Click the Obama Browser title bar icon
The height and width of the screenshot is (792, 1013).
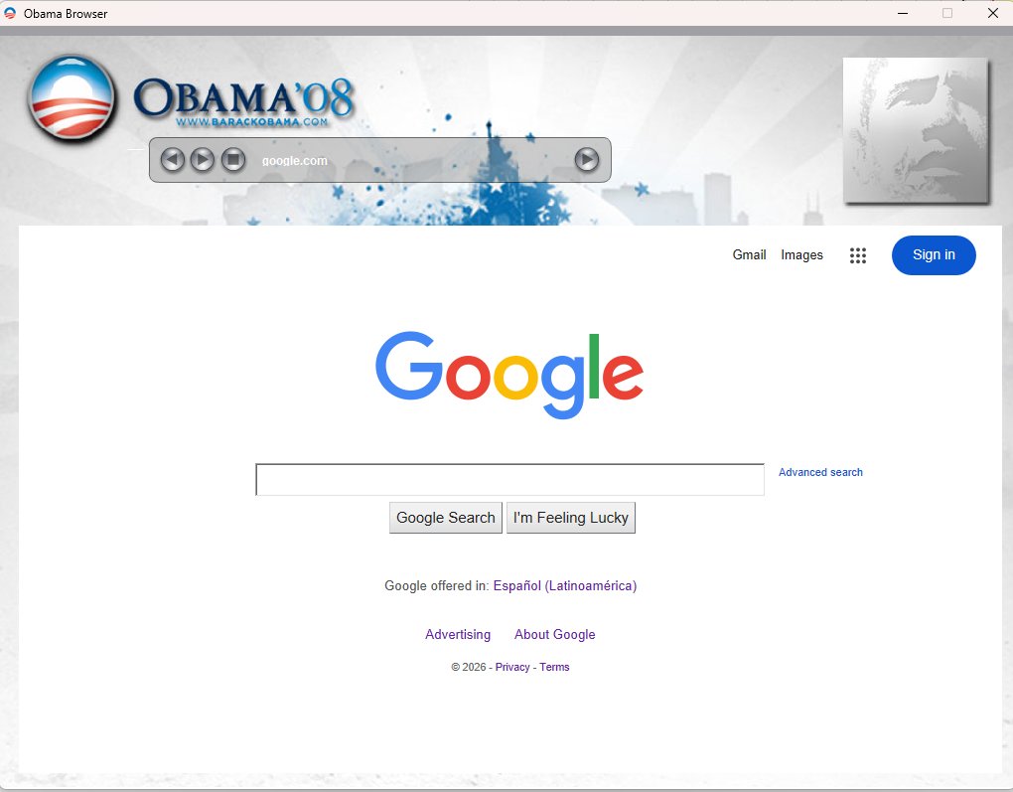[x=10, y=13]
